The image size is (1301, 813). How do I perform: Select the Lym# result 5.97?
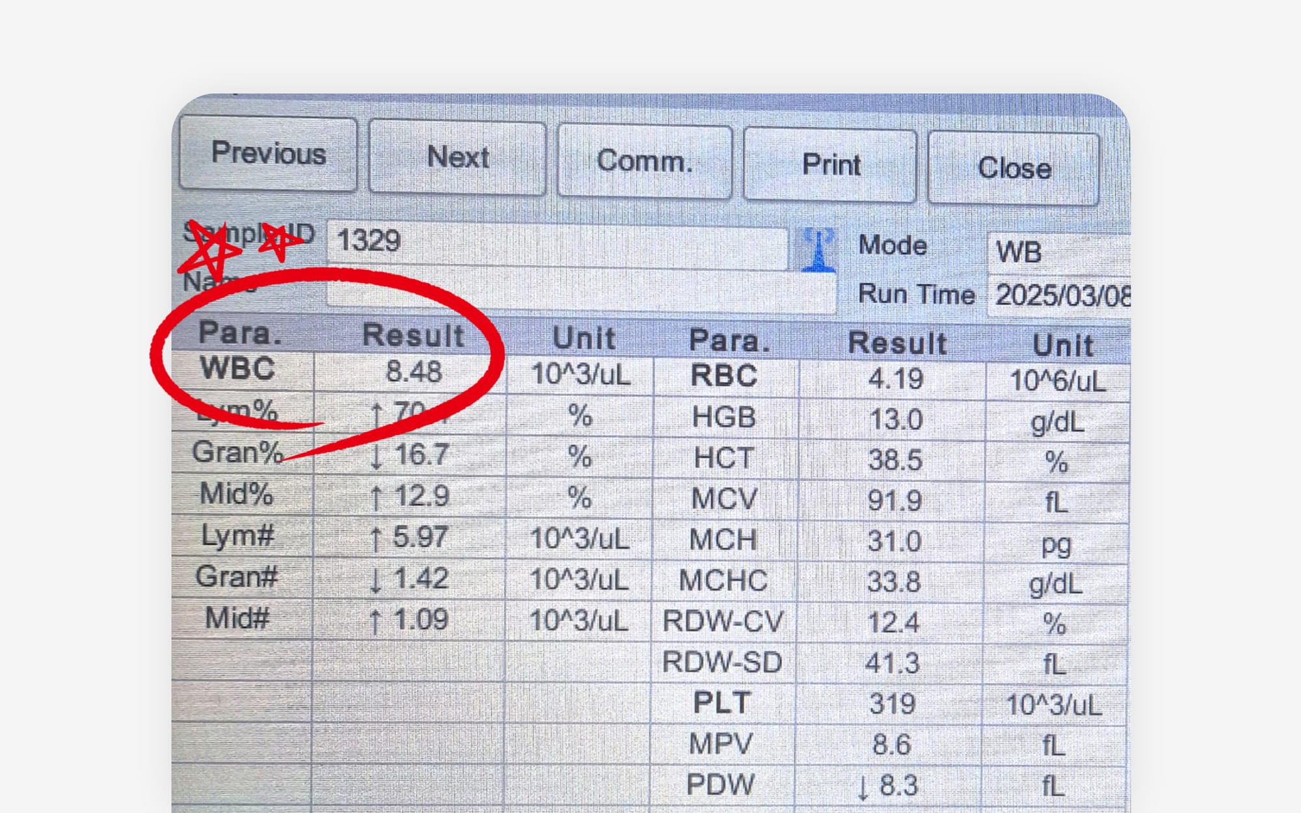420,537
